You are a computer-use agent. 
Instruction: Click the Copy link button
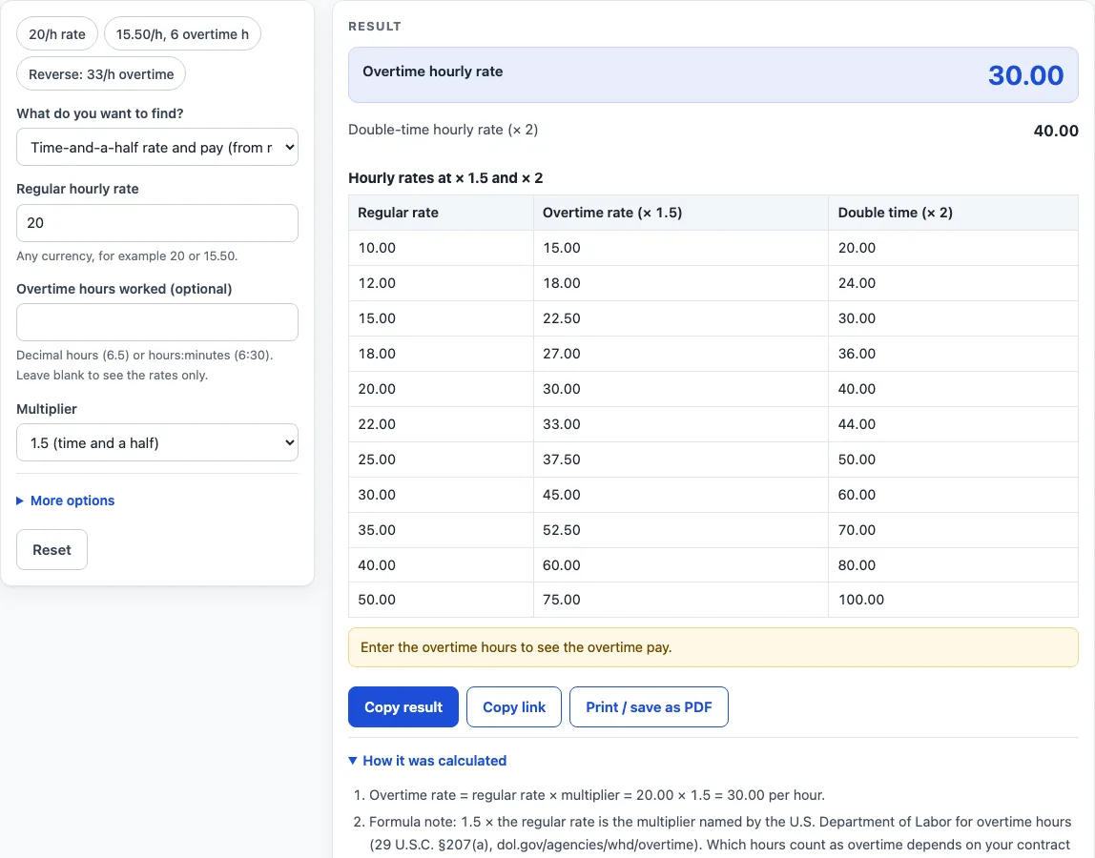pyautogui.click(x=514, y=707)
